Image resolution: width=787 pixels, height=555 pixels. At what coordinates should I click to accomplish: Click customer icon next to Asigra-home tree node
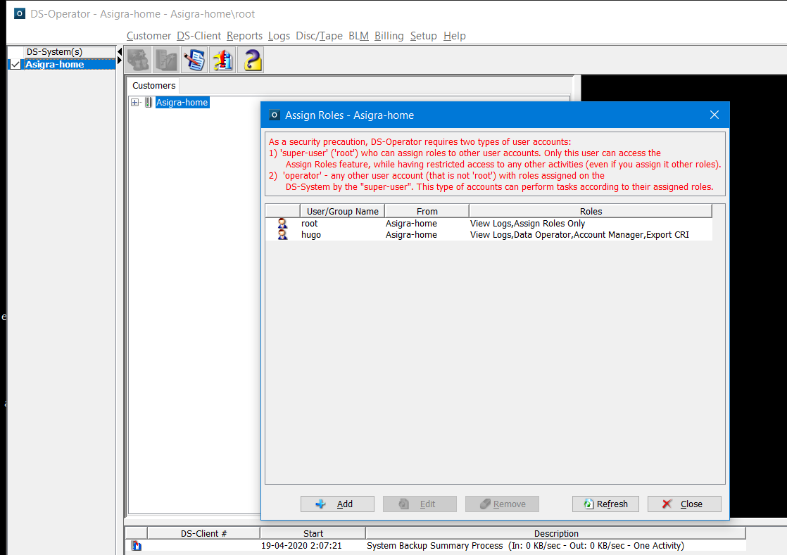[x=148, y=102]
